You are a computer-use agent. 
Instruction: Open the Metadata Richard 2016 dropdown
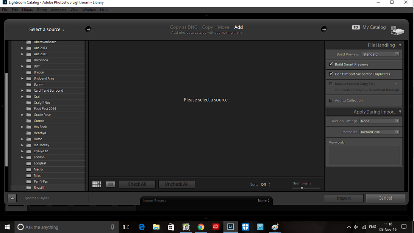[379, 132]
